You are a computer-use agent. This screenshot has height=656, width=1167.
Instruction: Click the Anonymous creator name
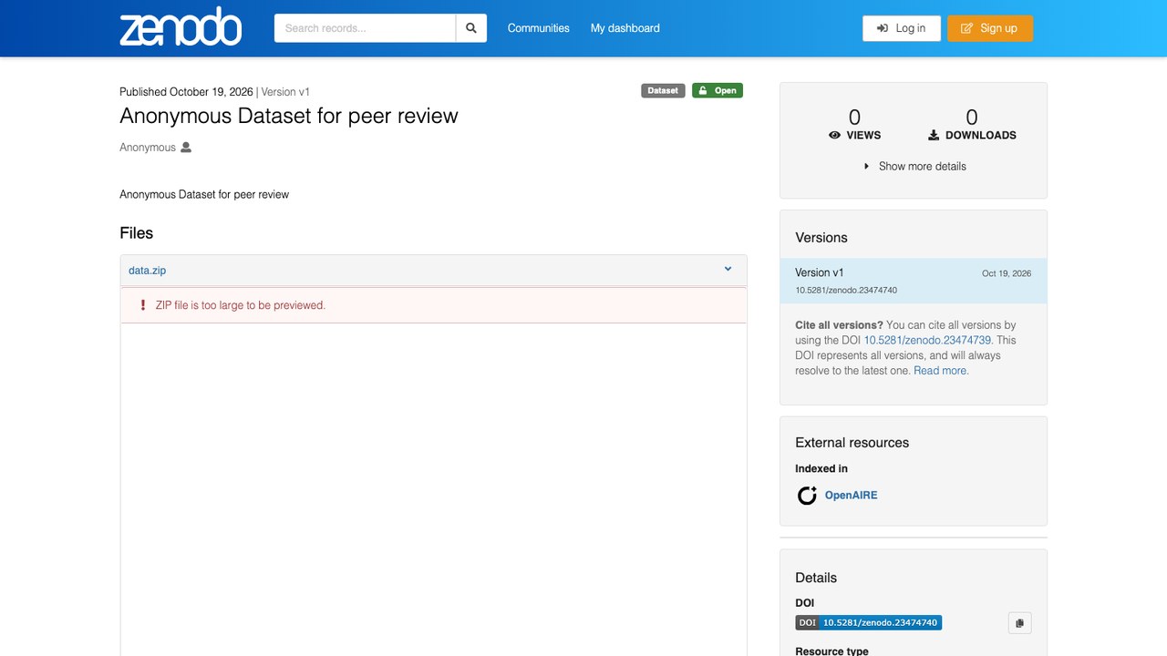[x=148, y=148]
